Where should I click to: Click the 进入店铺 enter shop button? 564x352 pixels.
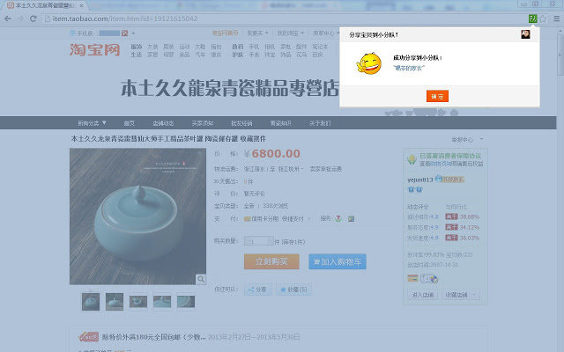point(423,295)
